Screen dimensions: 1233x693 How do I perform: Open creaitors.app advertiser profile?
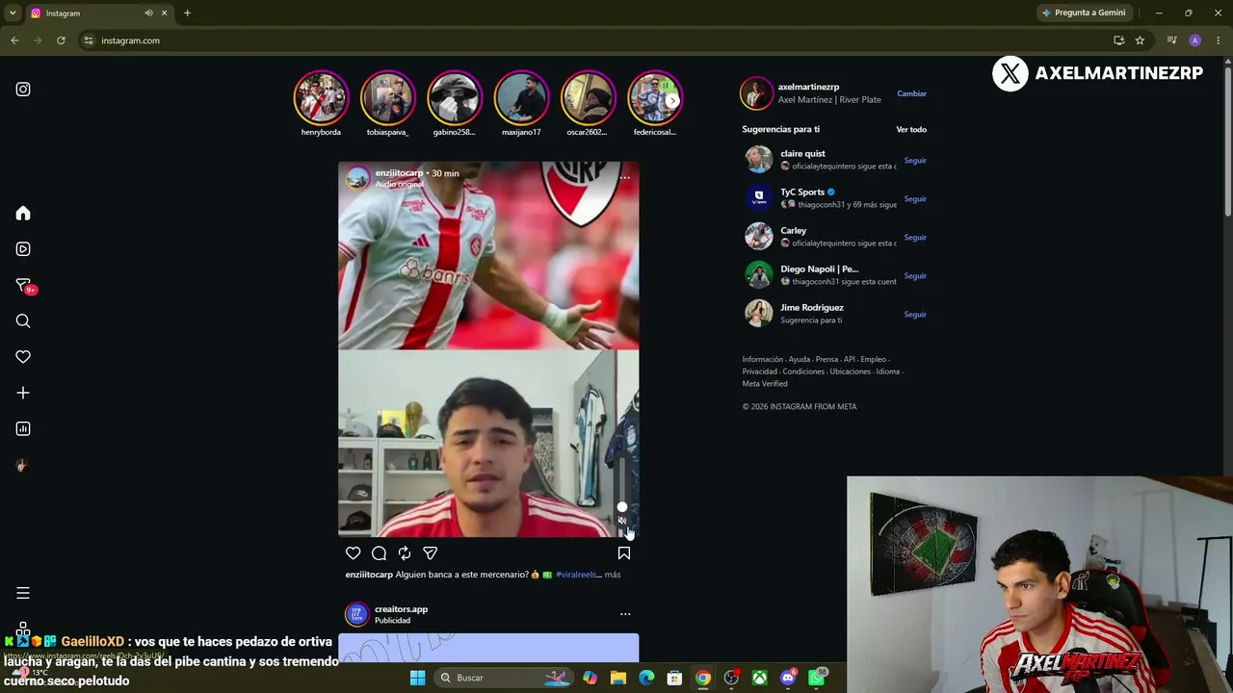tap(401, 609)
